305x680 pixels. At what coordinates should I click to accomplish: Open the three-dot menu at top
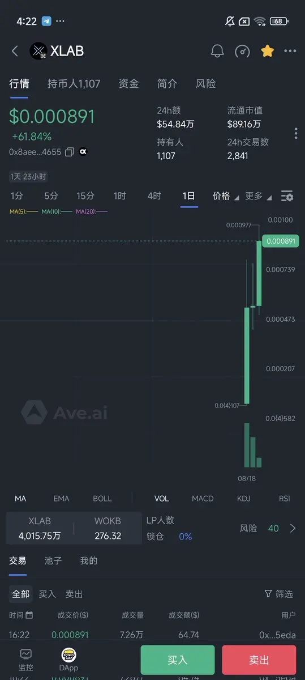(x=290, y=51)
